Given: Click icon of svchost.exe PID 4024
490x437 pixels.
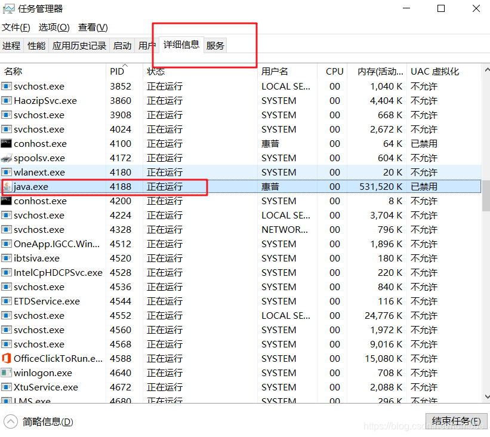Looking at the screenshot, I should pyautogui.click(x=7, y=129).
